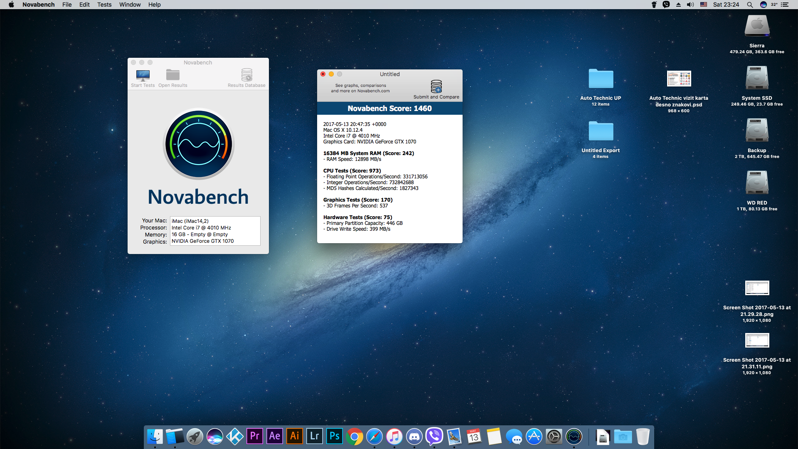This screenshot has height=449, width=798.
Task: Click CPU Tests (Score: 973) line
Action: [352, 171]
